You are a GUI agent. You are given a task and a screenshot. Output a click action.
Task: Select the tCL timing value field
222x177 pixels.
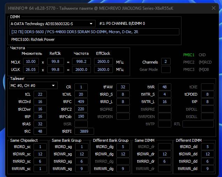coord(40,94)
